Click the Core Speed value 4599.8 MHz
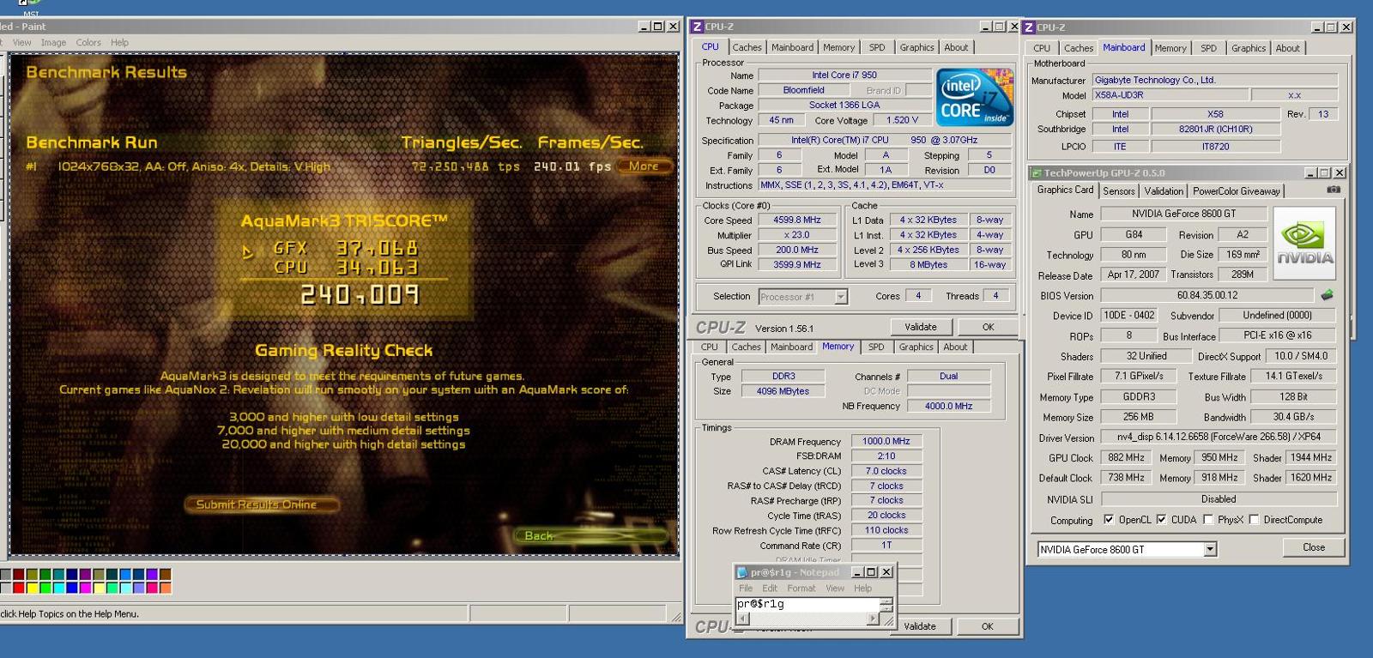1373x658 pixels. (x=797, y=220)
